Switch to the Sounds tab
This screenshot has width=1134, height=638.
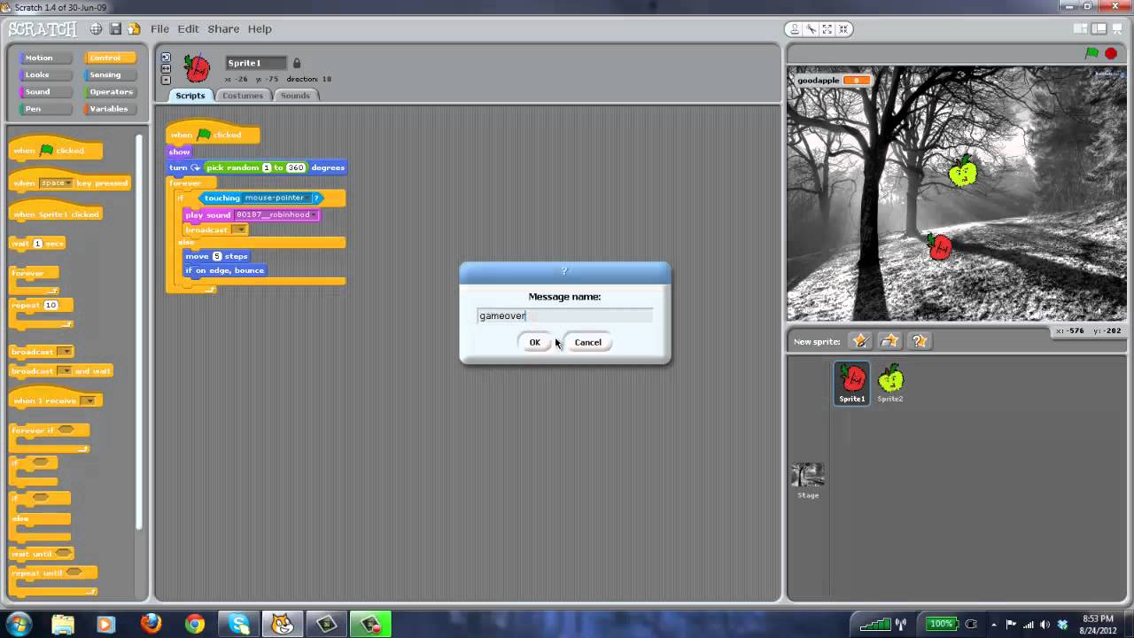[295, 96]
